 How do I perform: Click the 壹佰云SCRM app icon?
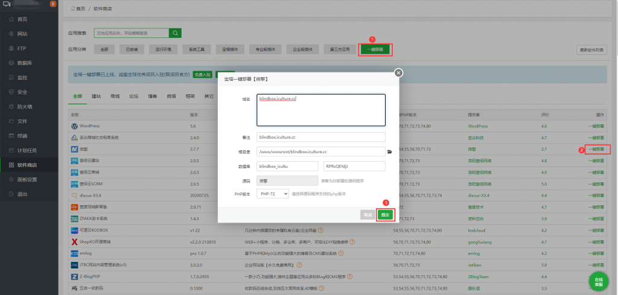[x=74, y=184]
